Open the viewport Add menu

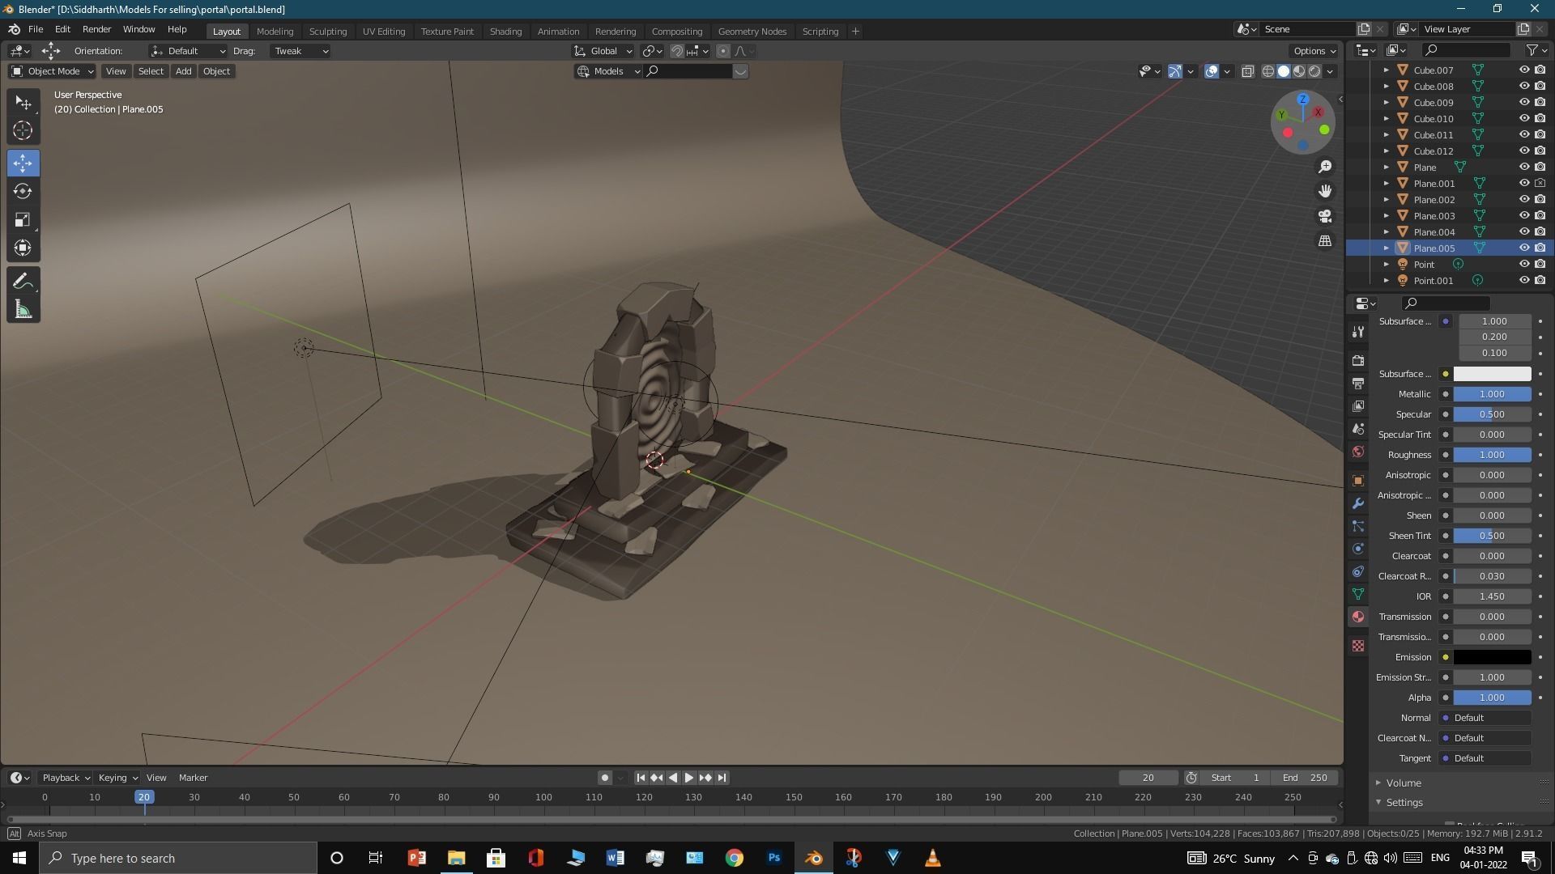tap(184, 71)
